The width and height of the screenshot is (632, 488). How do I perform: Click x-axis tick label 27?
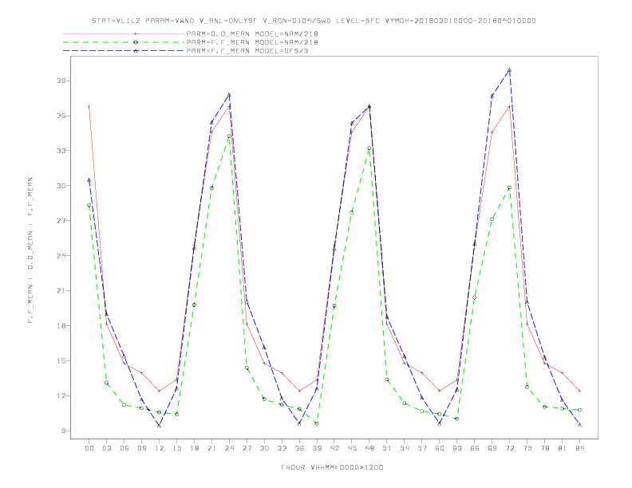tap(247, 448)
